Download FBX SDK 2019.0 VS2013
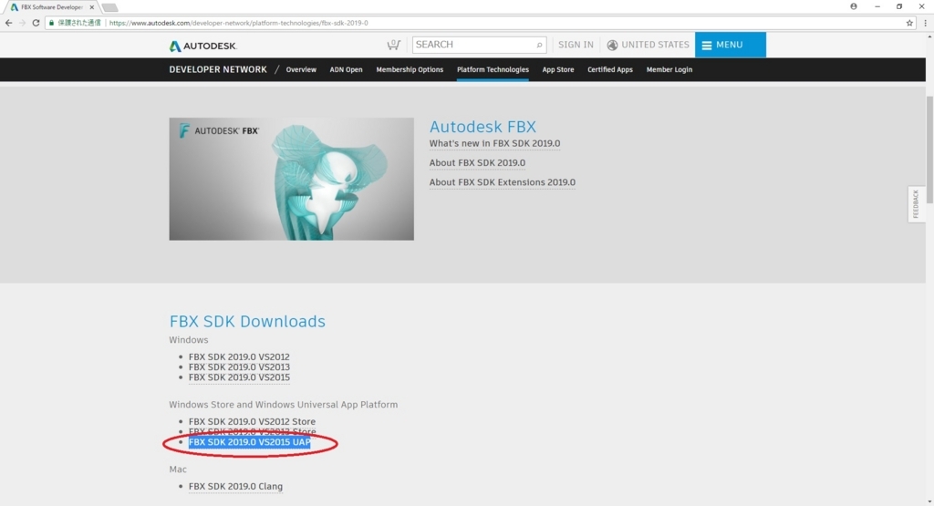Viewport: 934px width, 506px height. click(x=239, y=367)
